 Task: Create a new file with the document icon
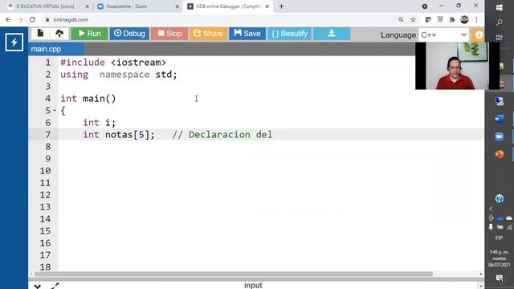tap(40, 33)
